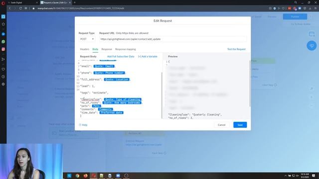
Task: Open Chrome from the Windows taskbar
Action: point(77,176)
